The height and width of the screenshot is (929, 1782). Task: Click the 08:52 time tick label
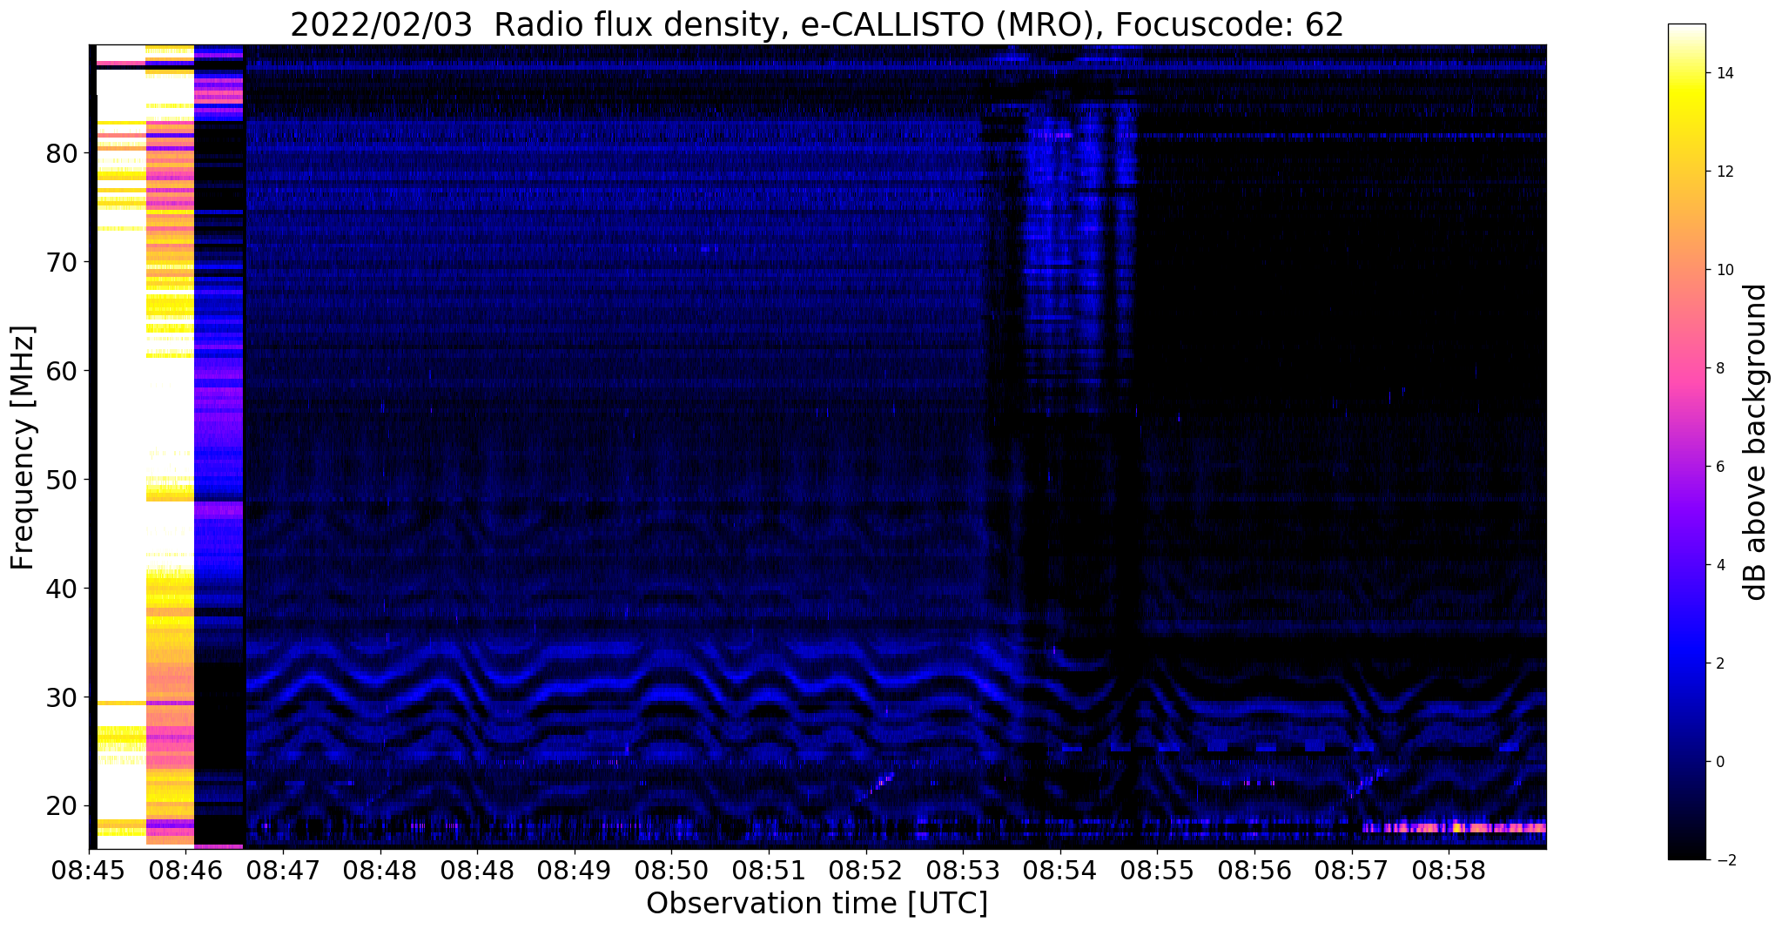[x=866, y=871]
